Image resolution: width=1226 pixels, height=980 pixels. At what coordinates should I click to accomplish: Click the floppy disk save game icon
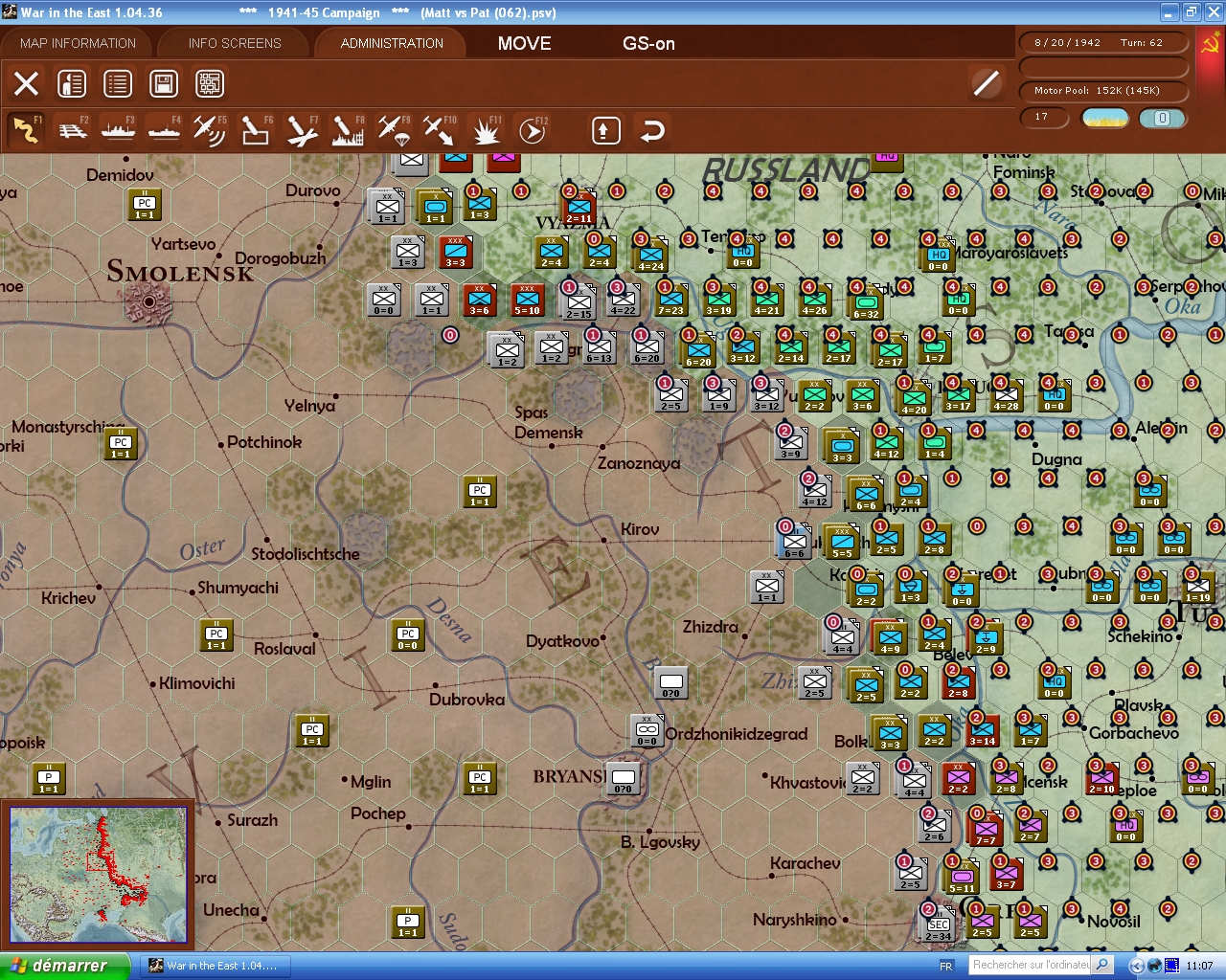tap(164, 84)
